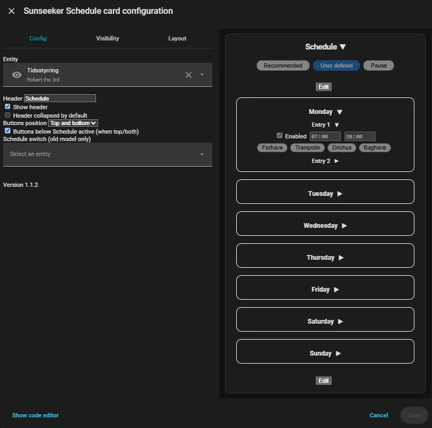432x428 pixels.
Task: Open the Buttons position dropdown
Action: [x=73, y=123]
